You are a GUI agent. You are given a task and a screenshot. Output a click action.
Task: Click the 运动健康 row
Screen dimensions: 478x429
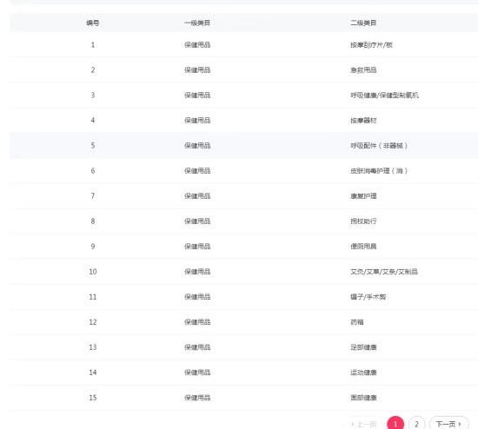[x=243, y=373]
